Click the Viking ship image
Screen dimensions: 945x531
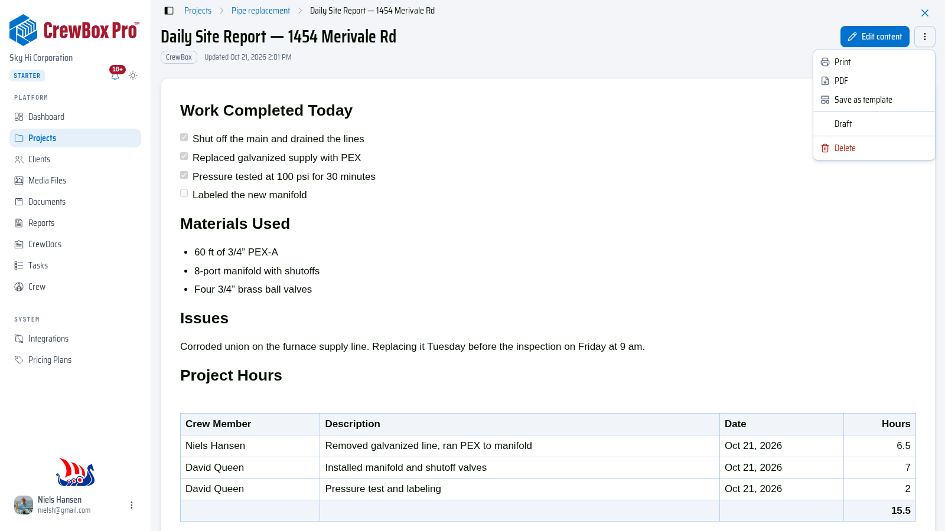point(75,472)
